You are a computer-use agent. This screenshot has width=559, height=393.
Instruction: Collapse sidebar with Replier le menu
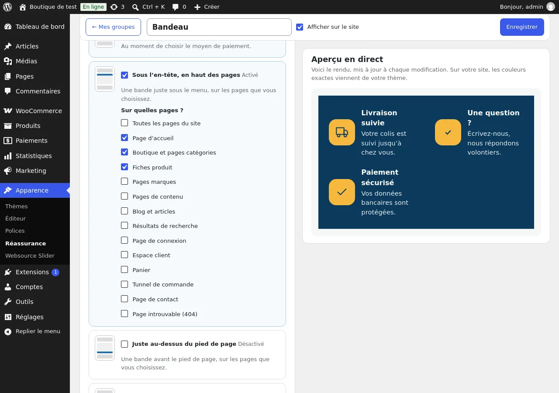click(32, 331)
